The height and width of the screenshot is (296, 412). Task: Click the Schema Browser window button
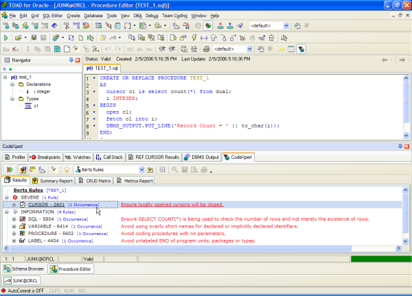coord(23,269)
